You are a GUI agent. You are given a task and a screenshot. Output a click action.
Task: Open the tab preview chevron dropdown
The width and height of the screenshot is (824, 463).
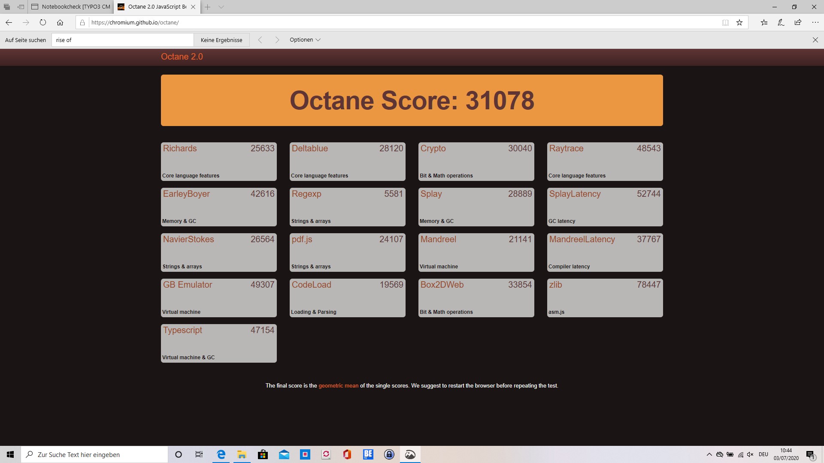coord(221,7)
